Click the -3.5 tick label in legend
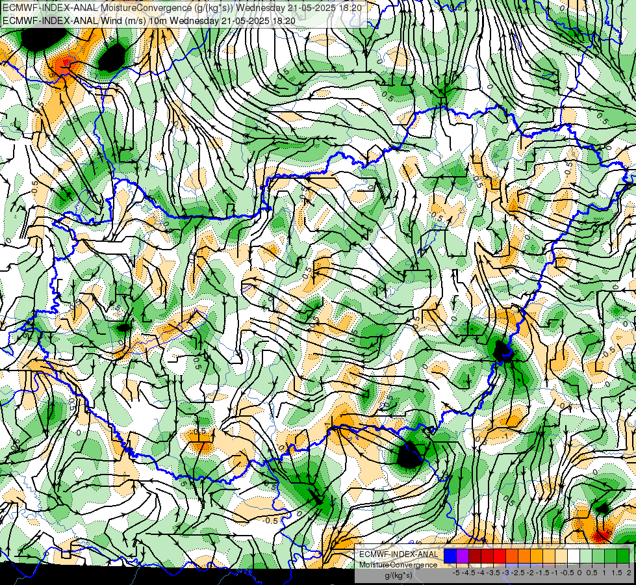The width and height of the screenshot is (636, 585). click(494, 573)
